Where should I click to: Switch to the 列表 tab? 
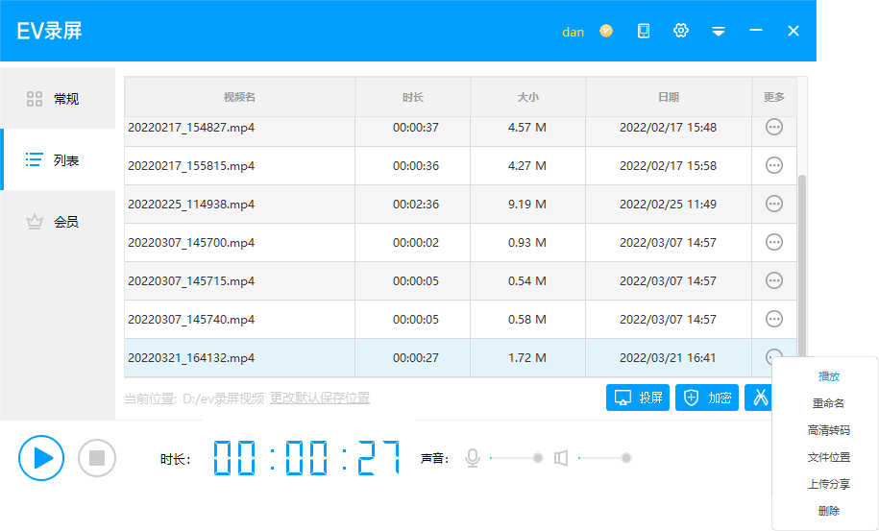pyautogui.click(x=58, y=160)
